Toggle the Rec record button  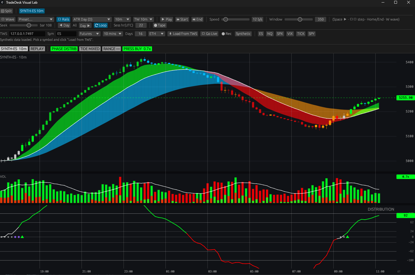[226, 34]
